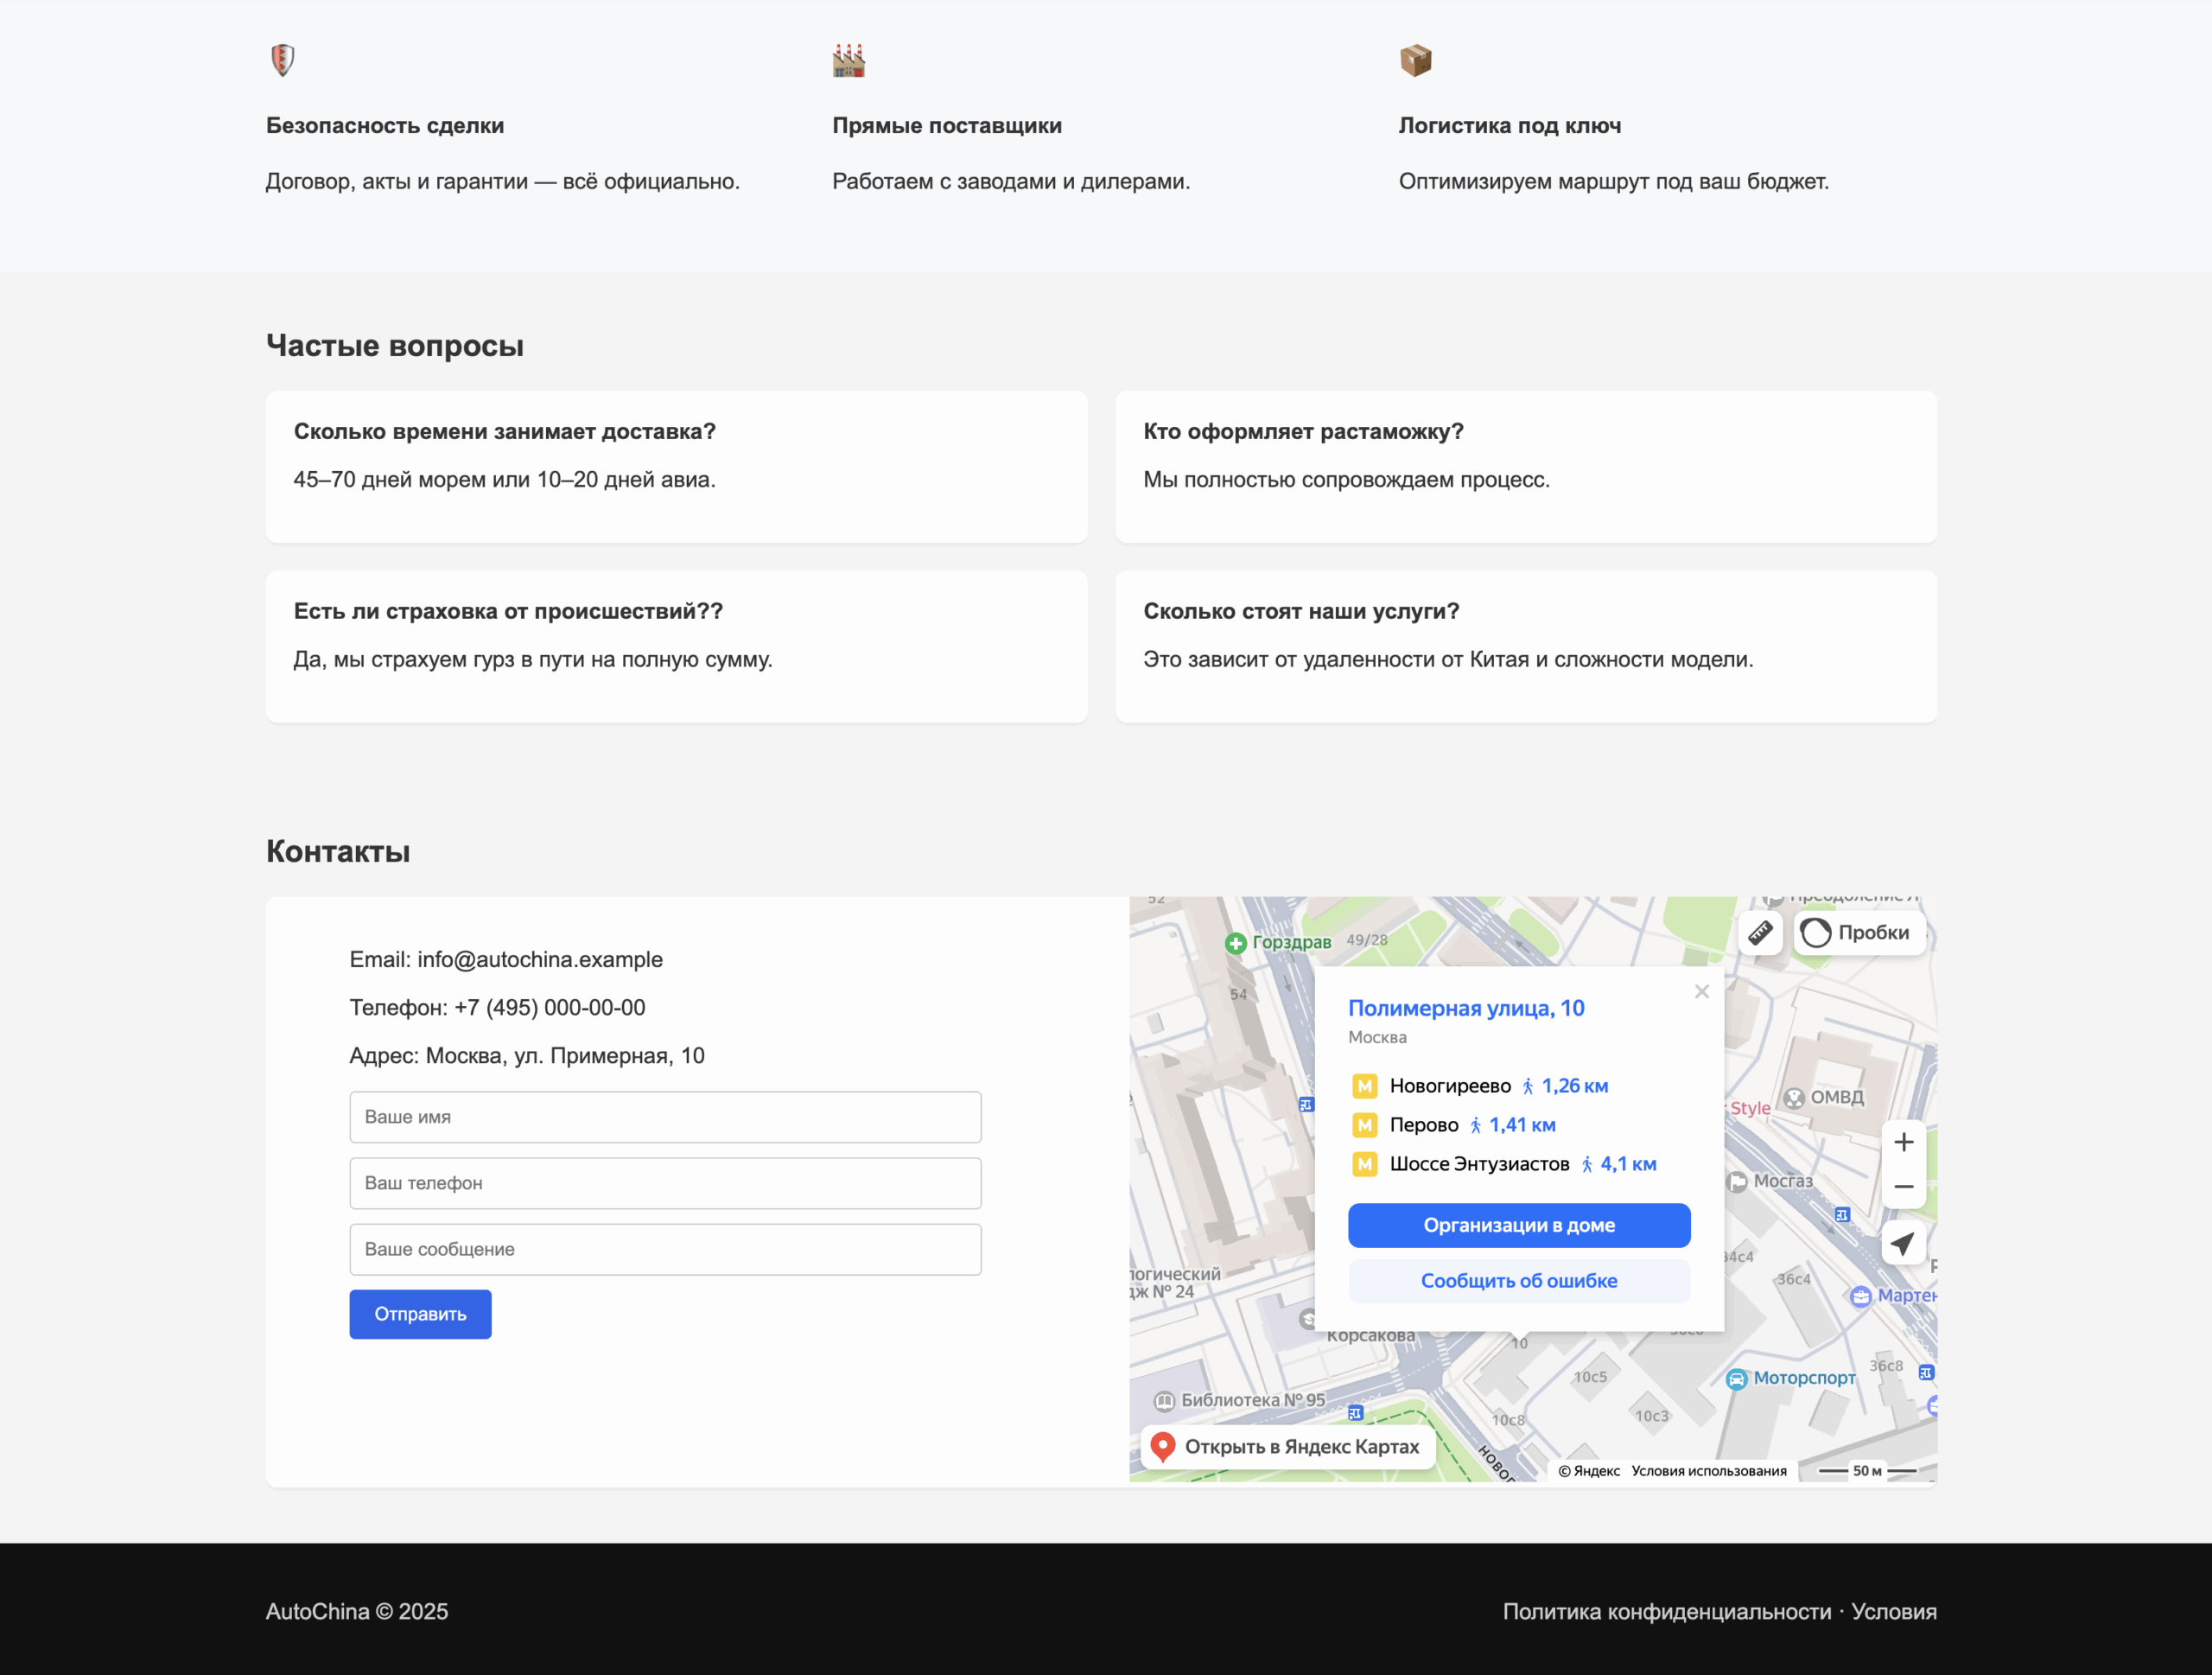Viewport: 2212px width, 1675px height.
Task: Click the metro icon next to Перово
Action: click(x=1365, y=1125)
